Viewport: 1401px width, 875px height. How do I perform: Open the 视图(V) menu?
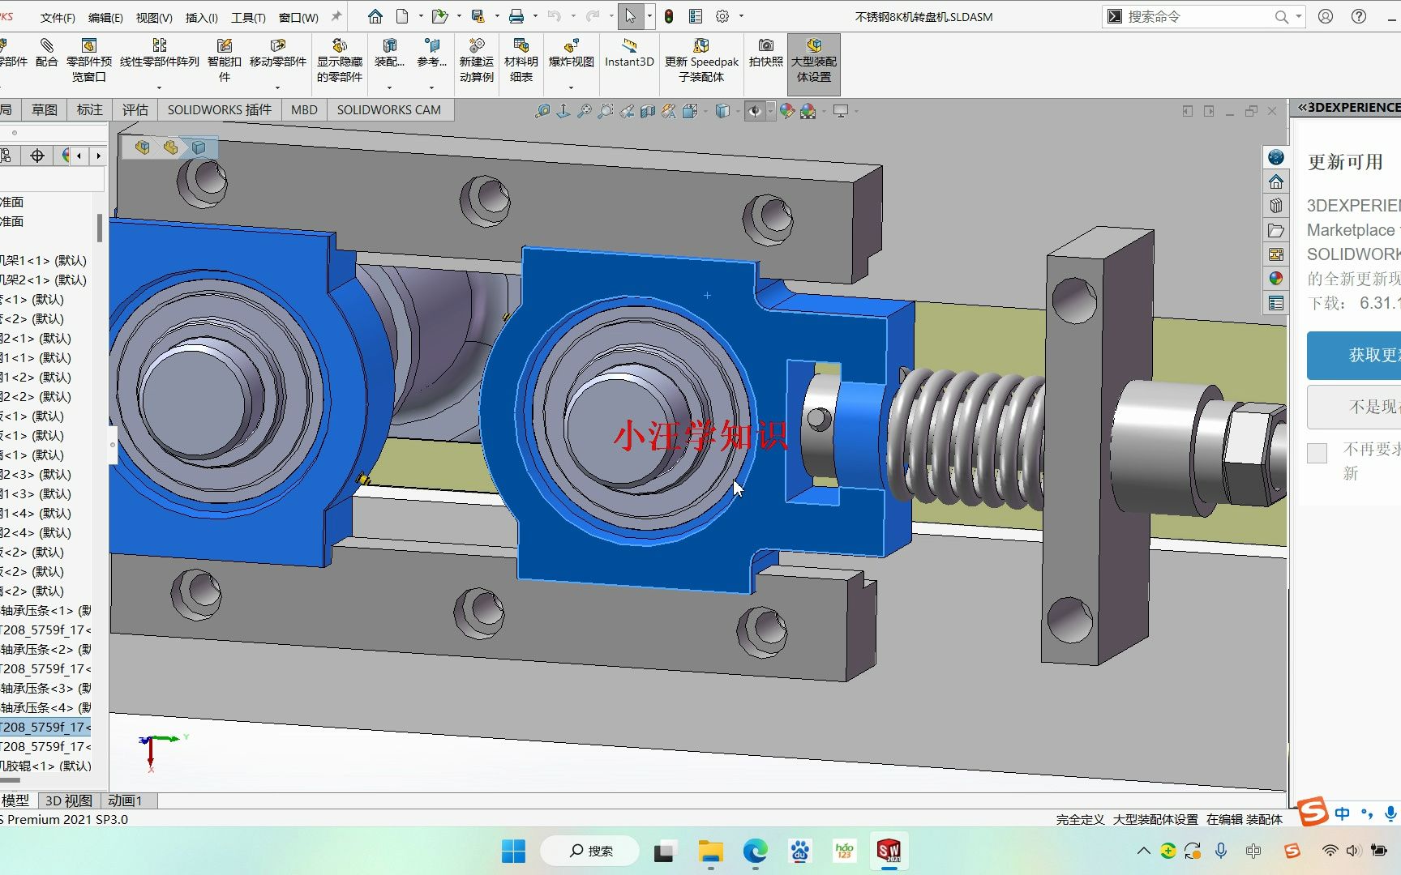point(154,17)
